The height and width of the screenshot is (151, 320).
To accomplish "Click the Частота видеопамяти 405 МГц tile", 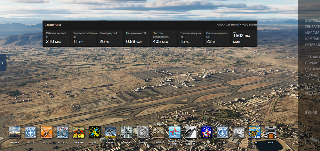I will pyautogui.click(x=164, y=38).
